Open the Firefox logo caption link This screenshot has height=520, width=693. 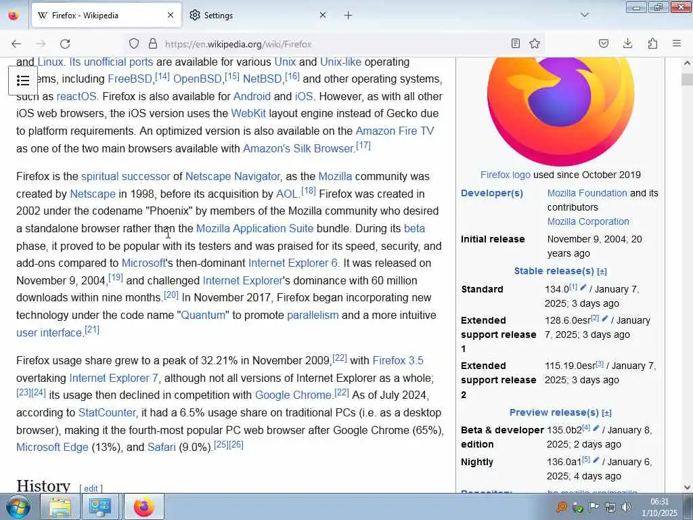[x=505, y=175]
